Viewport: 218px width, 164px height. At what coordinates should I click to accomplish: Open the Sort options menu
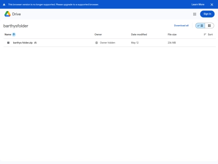click(208, 34)
